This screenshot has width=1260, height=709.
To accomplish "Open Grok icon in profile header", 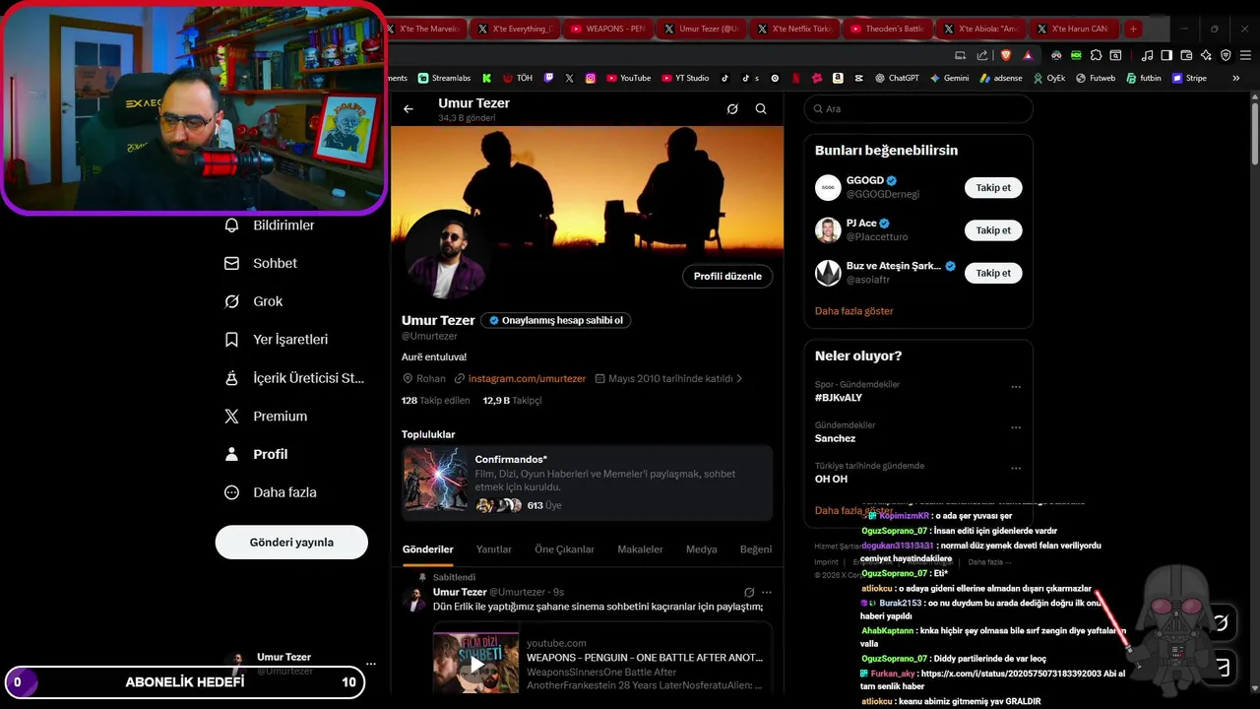I will click(x=732, y=109).
